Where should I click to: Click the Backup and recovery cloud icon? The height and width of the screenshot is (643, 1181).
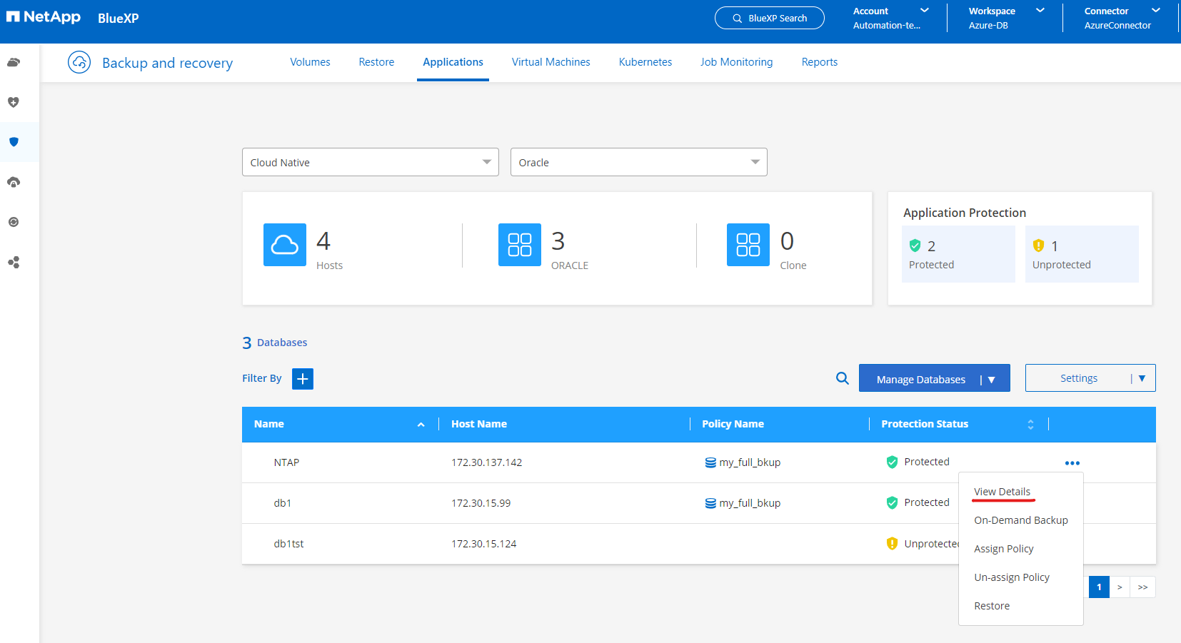point(79,63)
